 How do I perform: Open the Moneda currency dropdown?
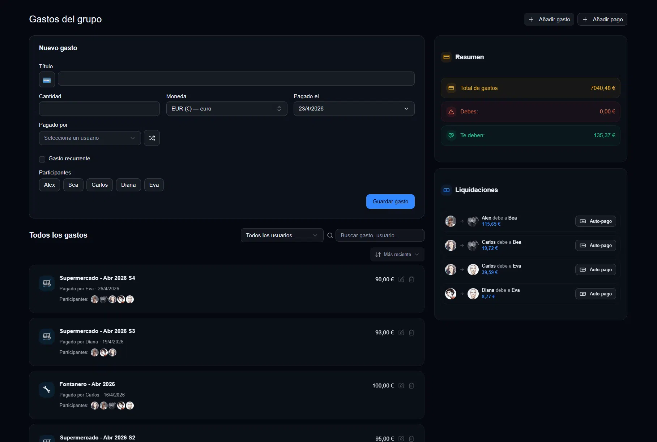click(x=227, y=109)
